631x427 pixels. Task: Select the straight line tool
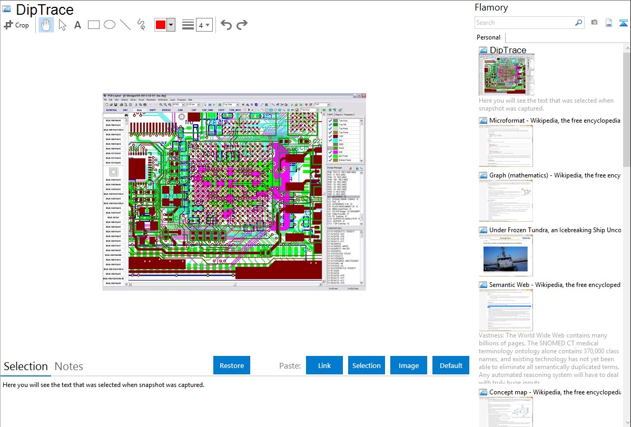point(125,25)
